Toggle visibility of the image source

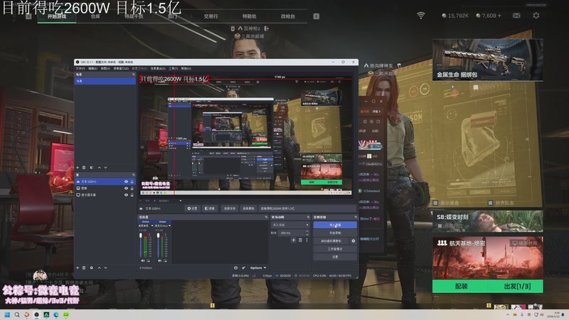coord(127,188)
